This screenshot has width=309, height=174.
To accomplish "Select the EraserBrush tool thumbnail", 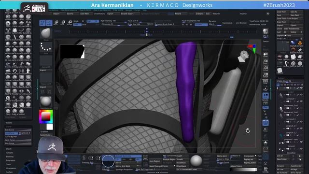I will 293,50.
